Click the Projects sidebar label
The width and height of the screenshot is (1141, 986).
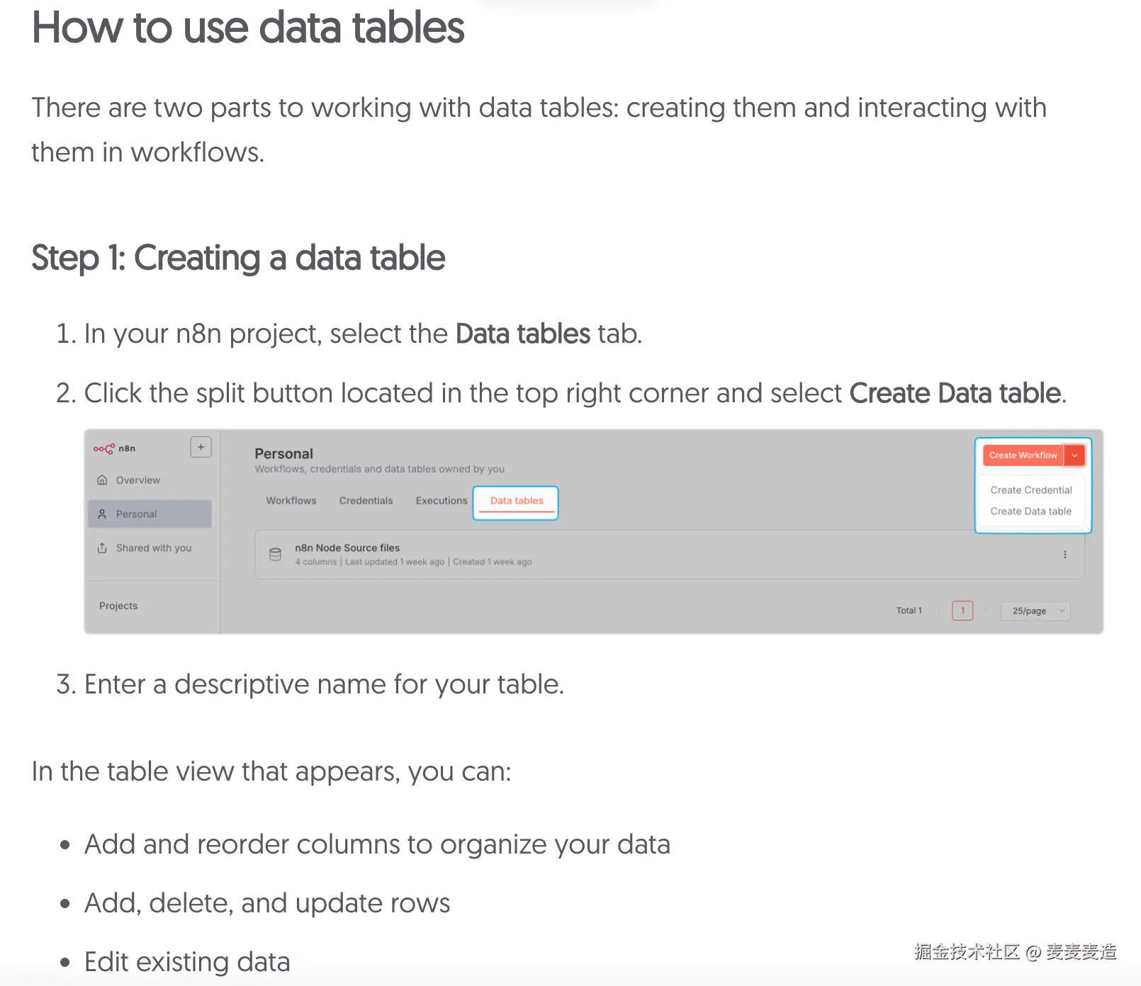[118, 606]
